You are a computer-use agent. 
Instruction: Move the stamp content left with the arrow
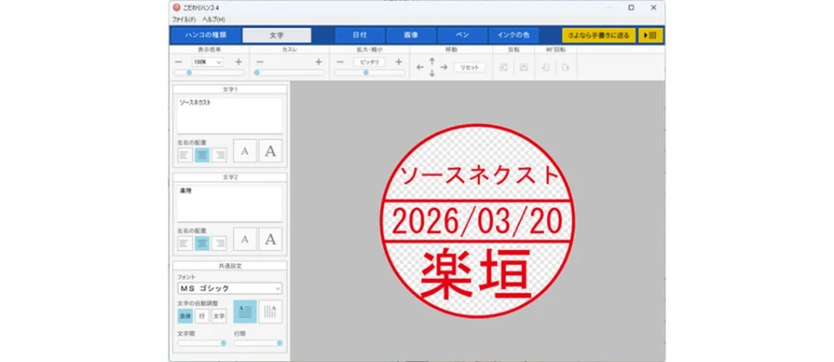pyautogui.click(x=420, y=67)
